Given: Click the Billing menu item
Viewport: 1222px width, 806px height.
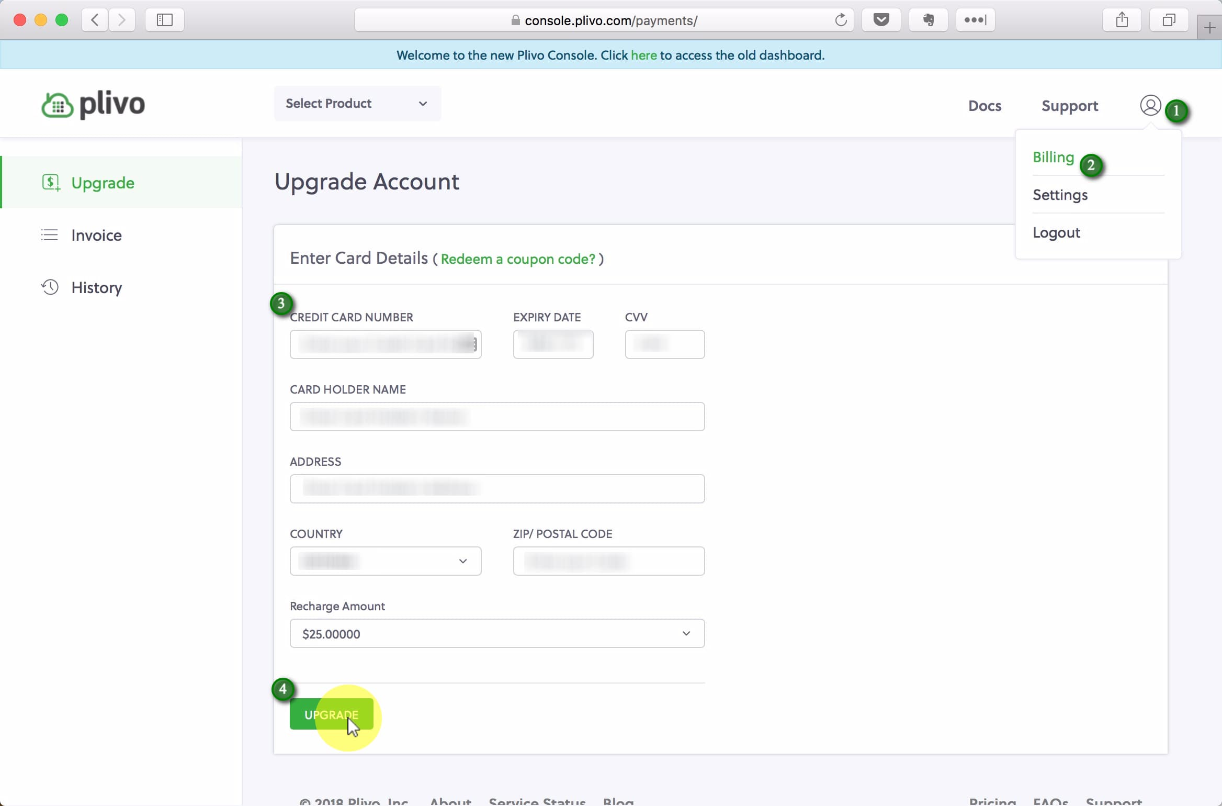Looking at the screenshot, I should (x=1053, y=156).
